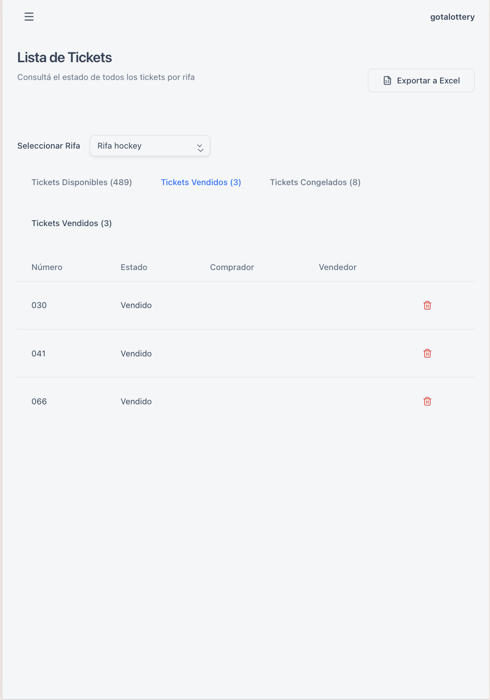Delete ticket 041 with trash icon
Image resolution: width=490 pixels, height=700 pixels.
(427, 353)
